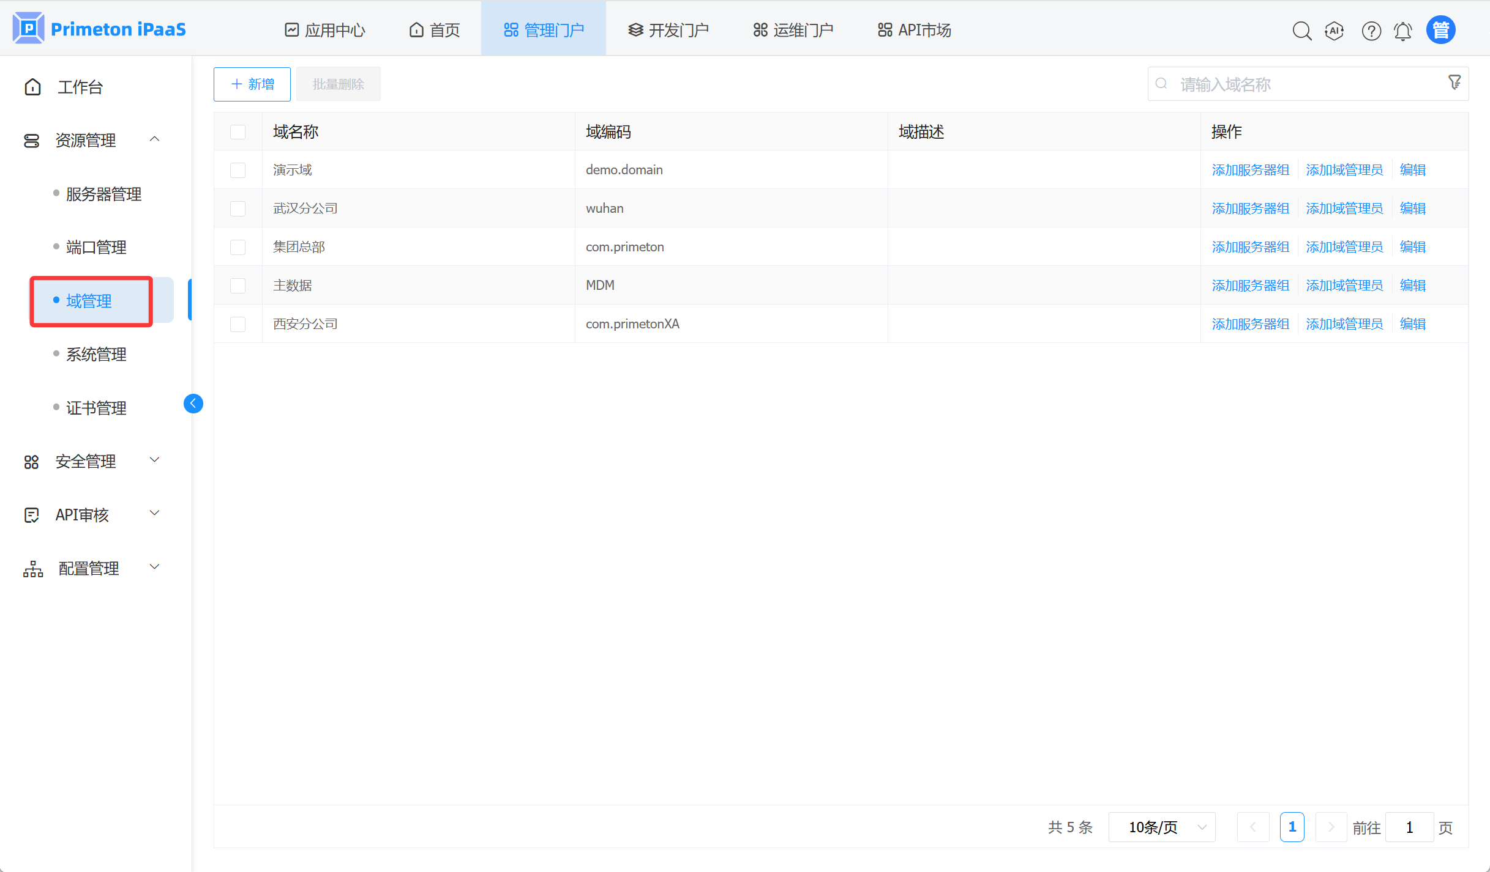The width and height of the screenshot is (1490, 872).
Task: Click the 新增 button
Action: click(252, 84)
